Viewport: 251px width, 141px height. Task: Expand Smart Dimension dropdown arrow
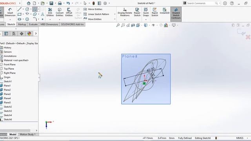coord(10,20)
